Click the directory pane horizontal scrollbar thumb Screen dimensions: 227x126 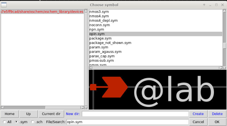(x=63, y=108)
